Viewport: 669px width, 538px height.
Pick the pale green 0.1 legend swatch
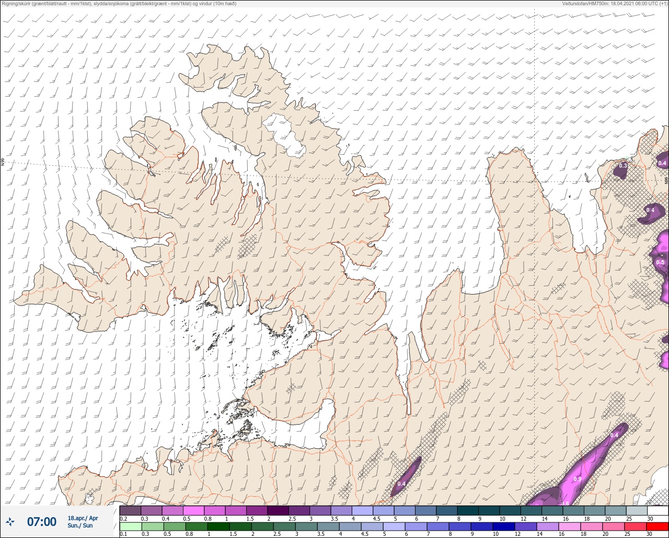[x=130, y=527]
